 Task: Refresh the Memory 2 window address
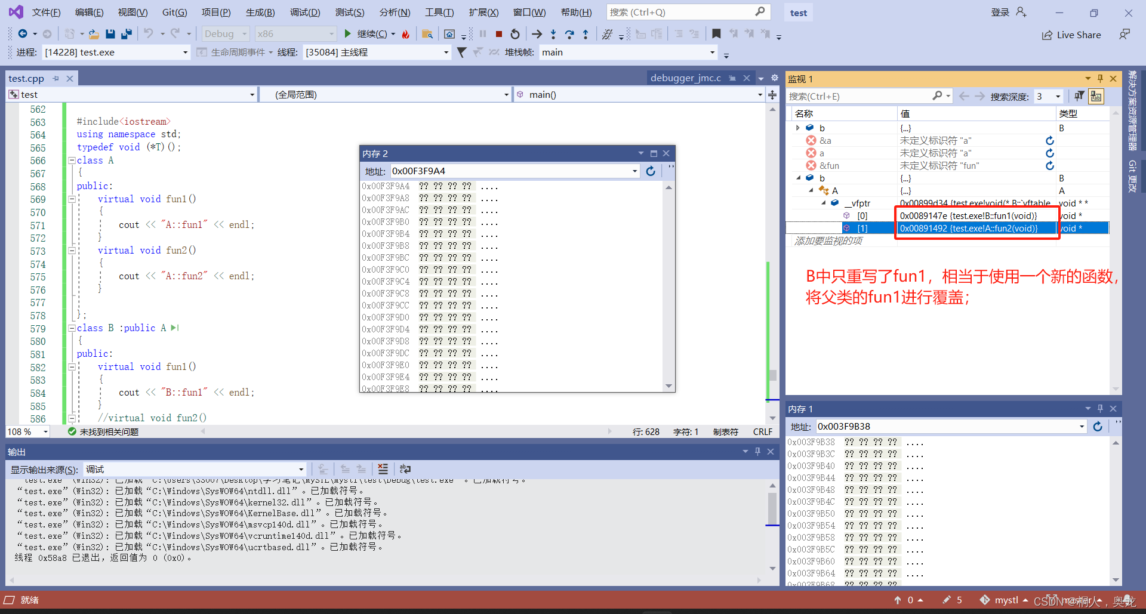pyautogui.click(x=651, y=171)
